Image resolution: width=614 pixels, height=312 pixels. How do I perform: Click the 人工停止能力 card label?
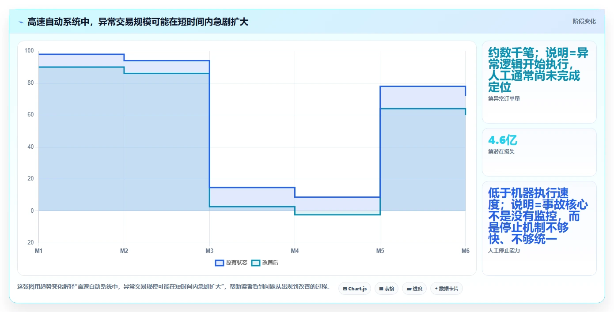click(x=504, y=251)
